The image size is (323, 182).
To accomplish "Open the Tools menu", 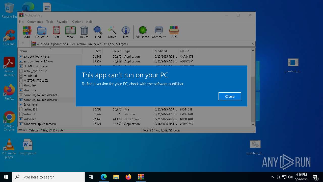I will coord(50,22).
